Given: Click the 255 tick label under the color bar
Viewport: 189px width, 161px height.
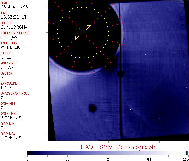Looking at the screenshot, I should tap(186, 159).
